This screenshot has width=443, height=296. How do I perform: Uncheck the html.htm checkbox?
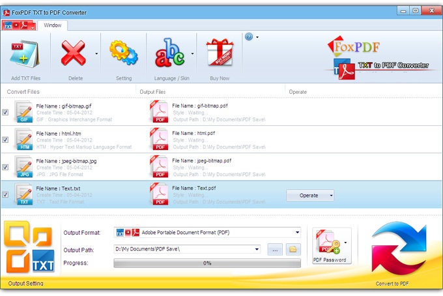pyautogui.click(x=5, y=140)
